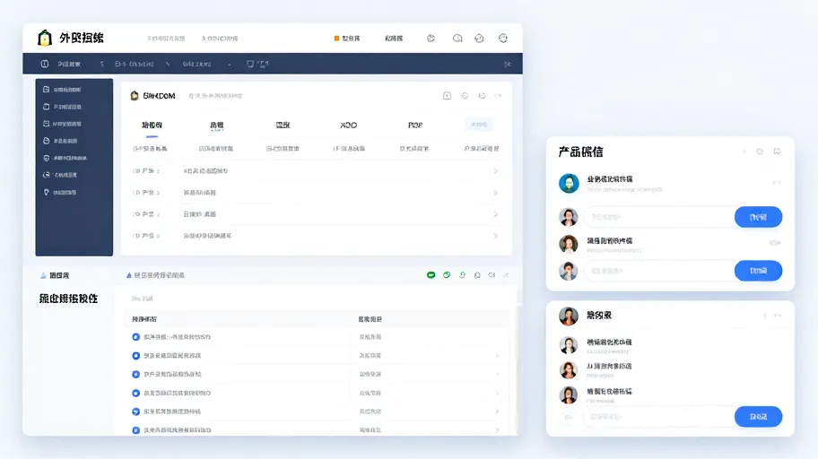Click the bookmark icon in the top right card header

tap(777, 152)
